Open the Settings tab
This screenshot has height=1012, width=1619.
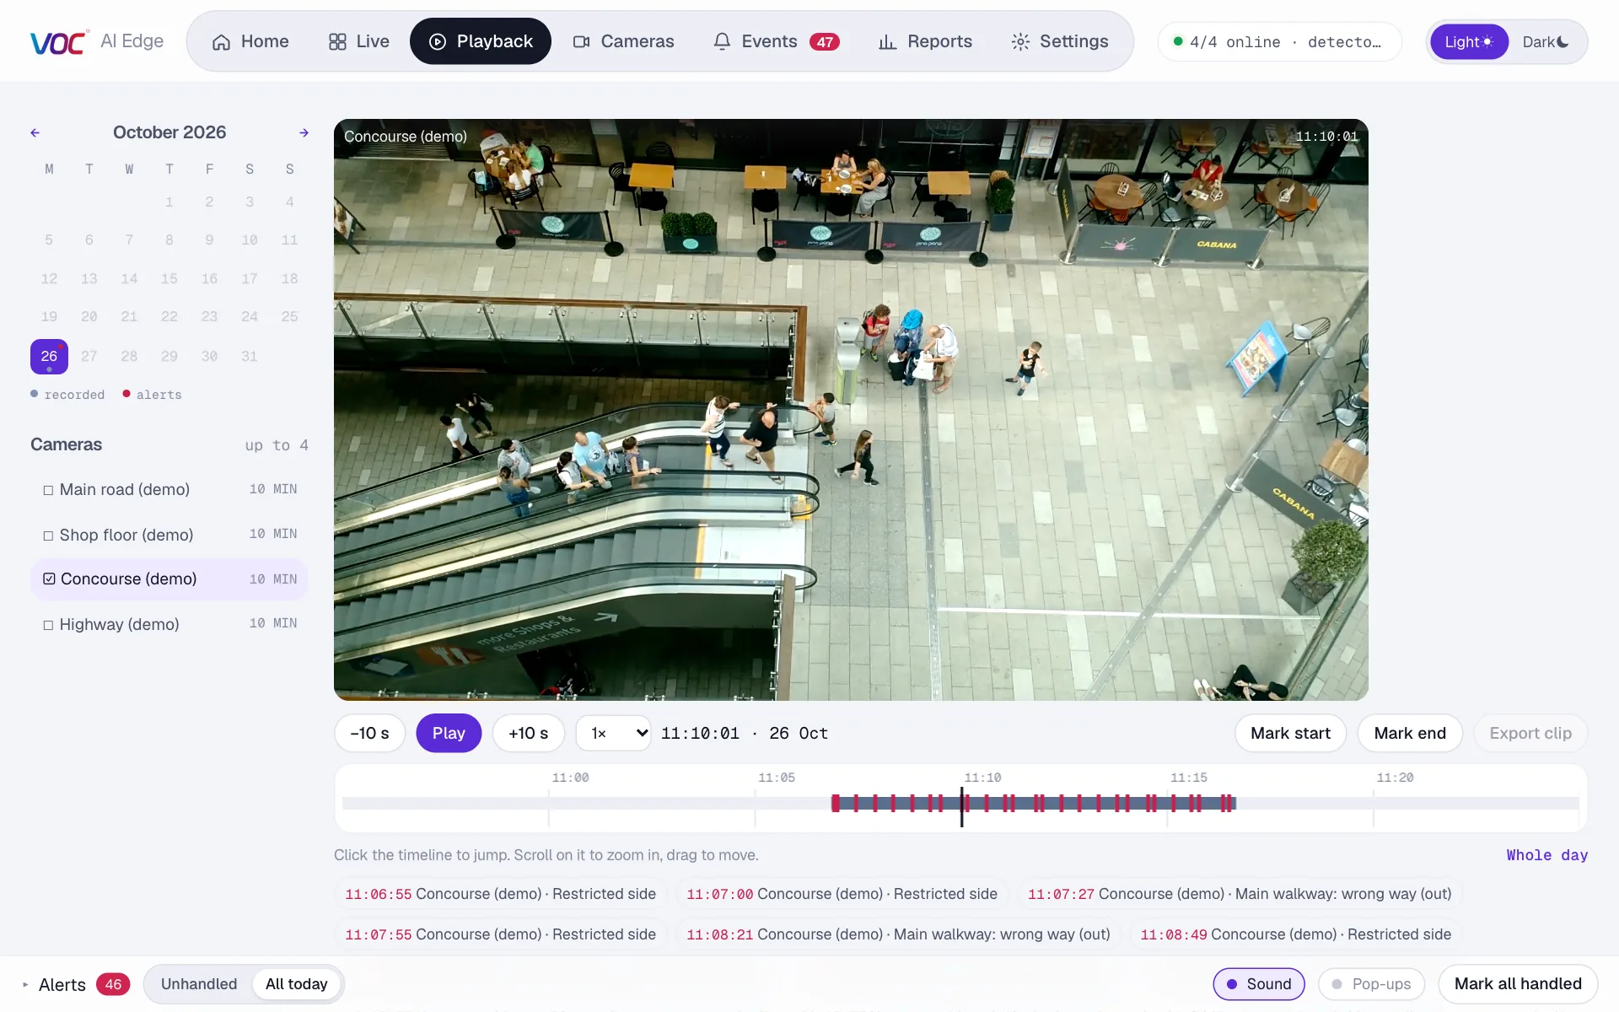click(x=1060, y=41)
